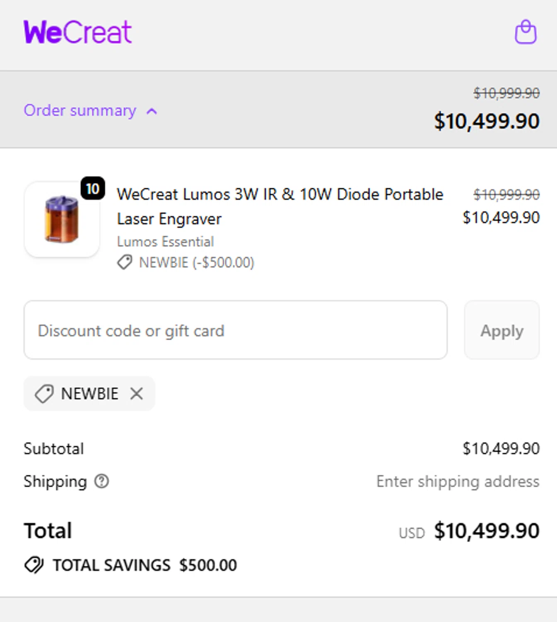The image size is (557, 622).
Task: Click the NEWBIE chip label text
Action: (89, 394)
